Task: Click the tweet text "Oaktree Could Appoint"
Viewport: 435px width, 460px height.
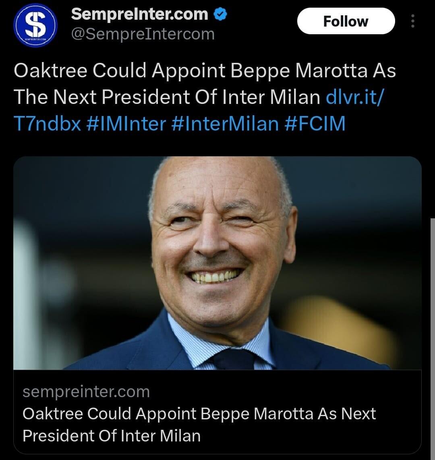Action: click(x=120, y=71)
